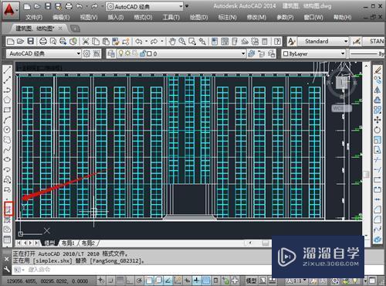Toggle Snap mode in status bar

click(110, 281)
